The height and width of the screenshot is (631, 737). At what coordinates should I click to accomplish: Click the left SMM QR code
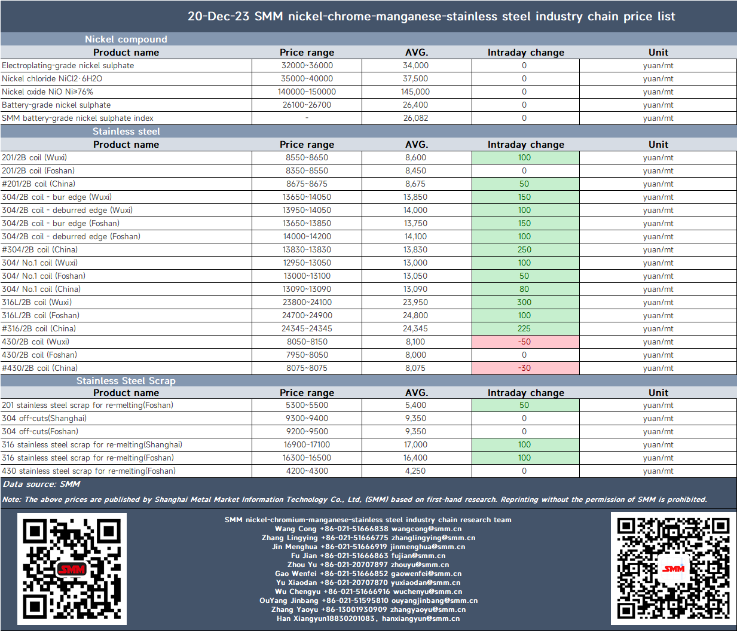72,569
